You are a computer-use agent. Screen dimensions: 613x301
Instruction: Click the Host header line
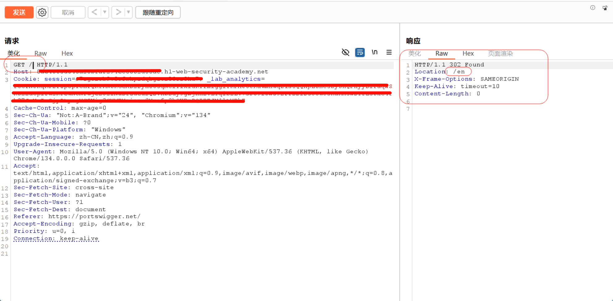141,72
